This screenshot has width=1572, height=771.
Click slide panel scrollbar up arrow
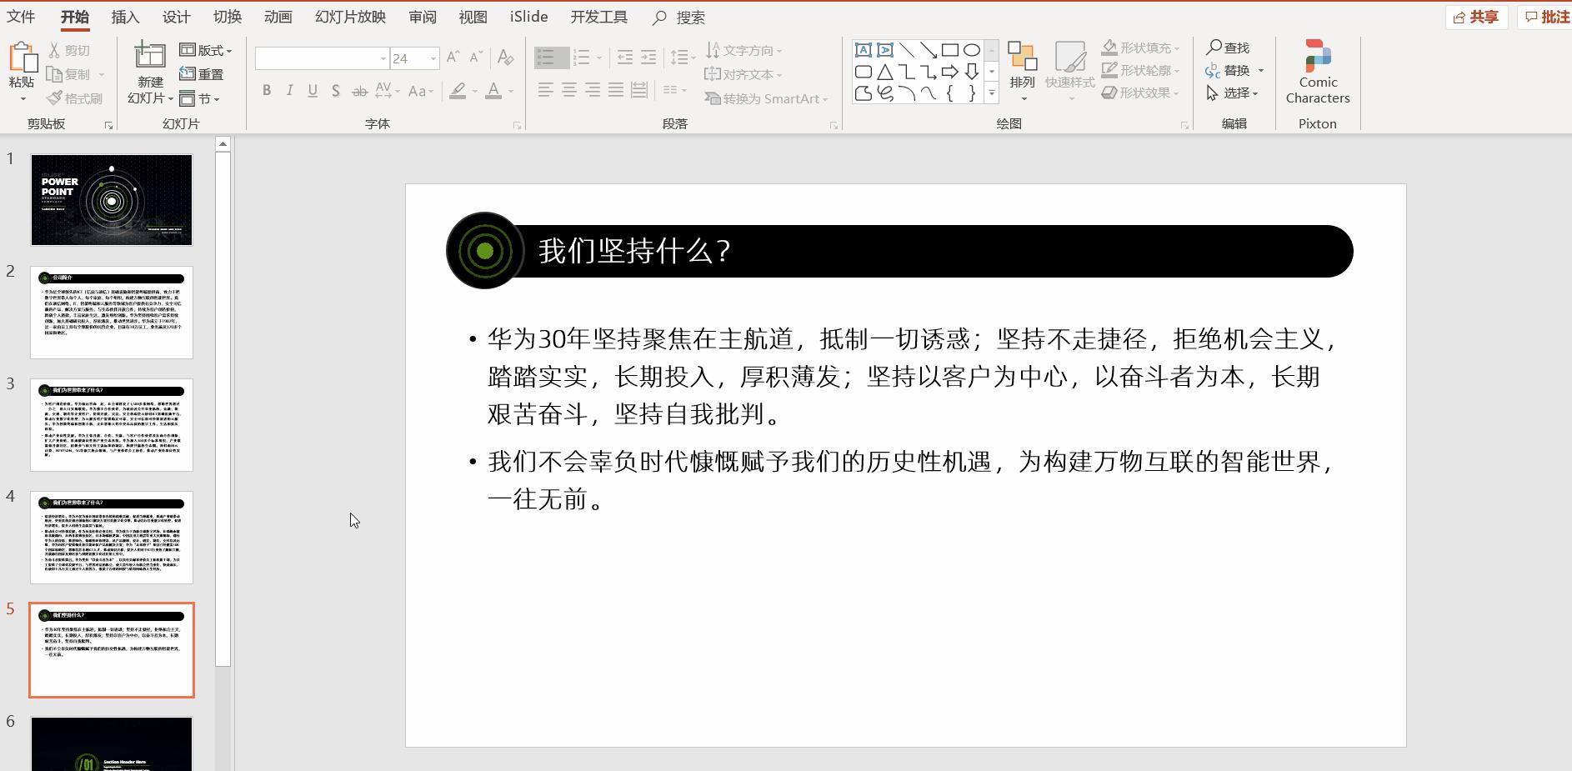click(223, 144)
